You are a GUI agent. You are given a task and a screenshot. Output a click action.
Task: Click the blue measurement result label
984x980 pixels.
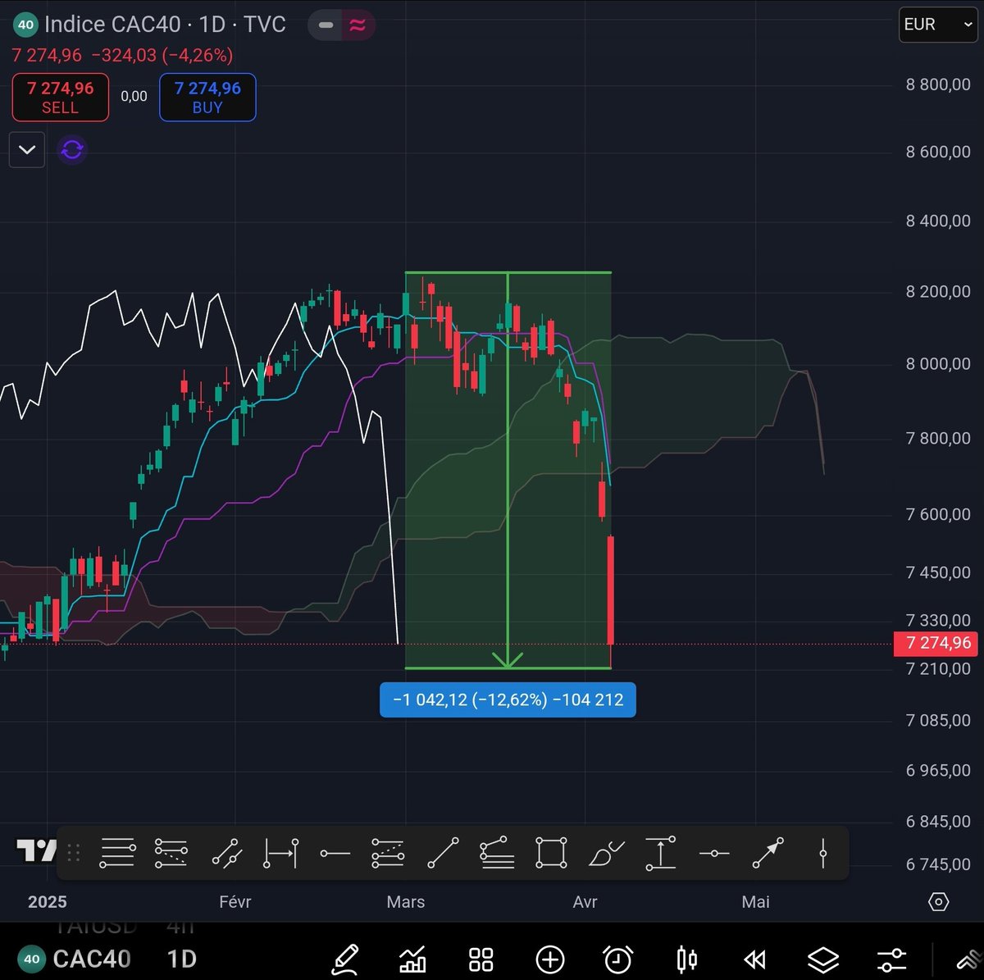[507, 700]
